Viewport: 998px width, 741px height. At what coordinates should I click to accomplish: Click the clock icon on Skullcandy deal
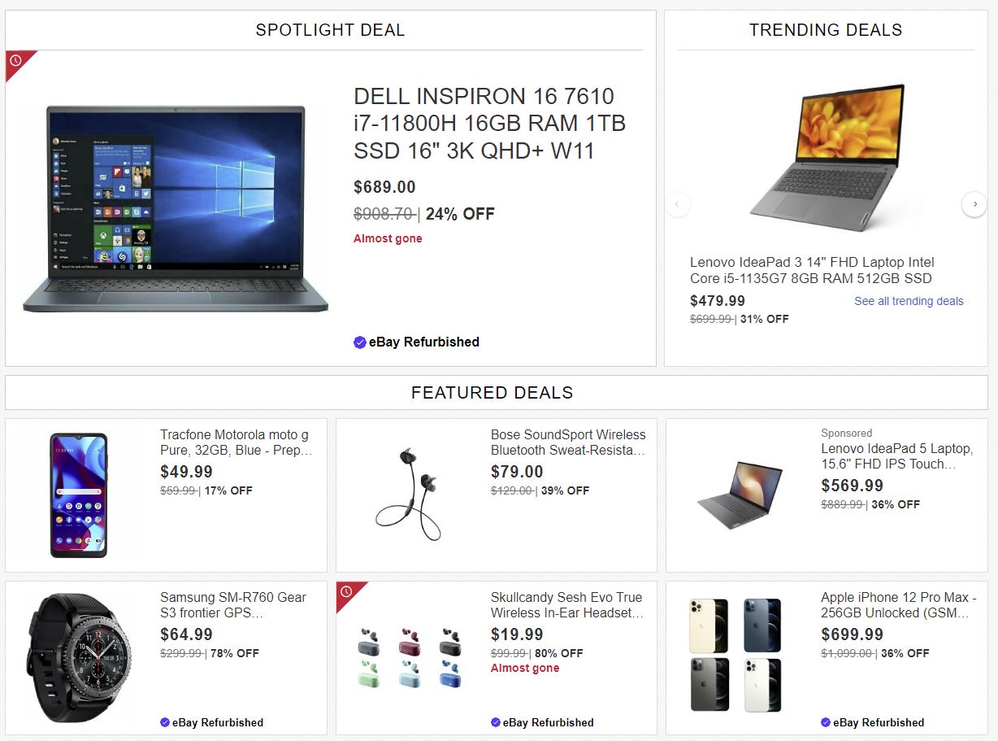[346, 591]
